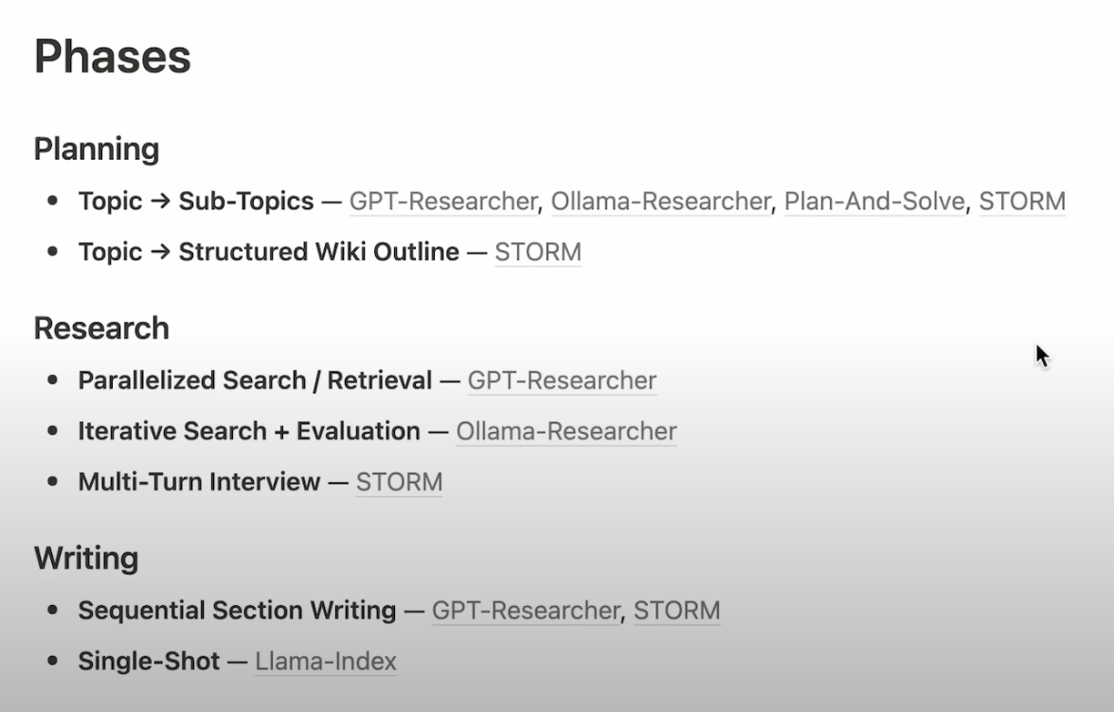Open GPT-Researcher link beside Parallelized Search

[562, 381]
